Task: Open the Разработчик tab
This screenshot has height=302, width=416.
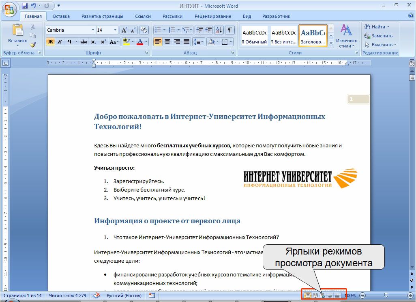Action: (x=276, y=16)
